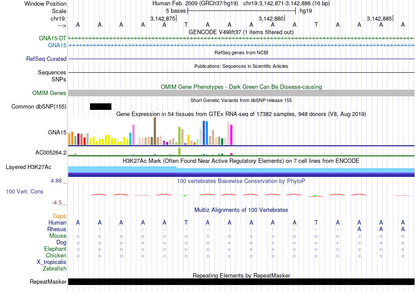Viewport: 415px width, 292px height.
Task: Click the RepeatMasker track label
Action: click(x=48, y=281)
